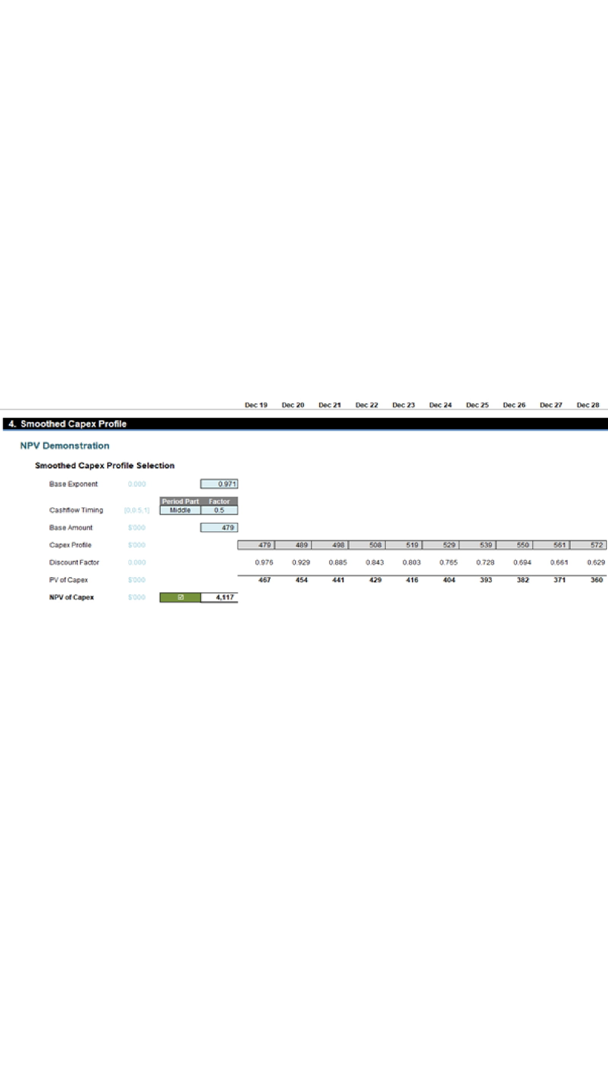
Task: Select the Capex Profile cell showing 489
Action: coord(293,545)
